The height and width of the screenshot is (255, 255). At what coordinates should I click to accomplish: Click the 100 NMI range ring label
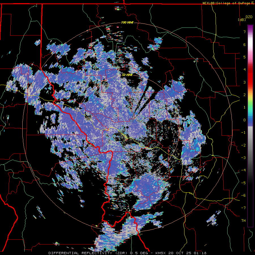click(127, 22)
